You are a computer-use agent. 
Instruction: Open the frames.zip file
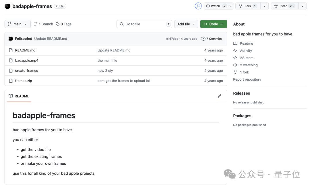click(24, 81)
